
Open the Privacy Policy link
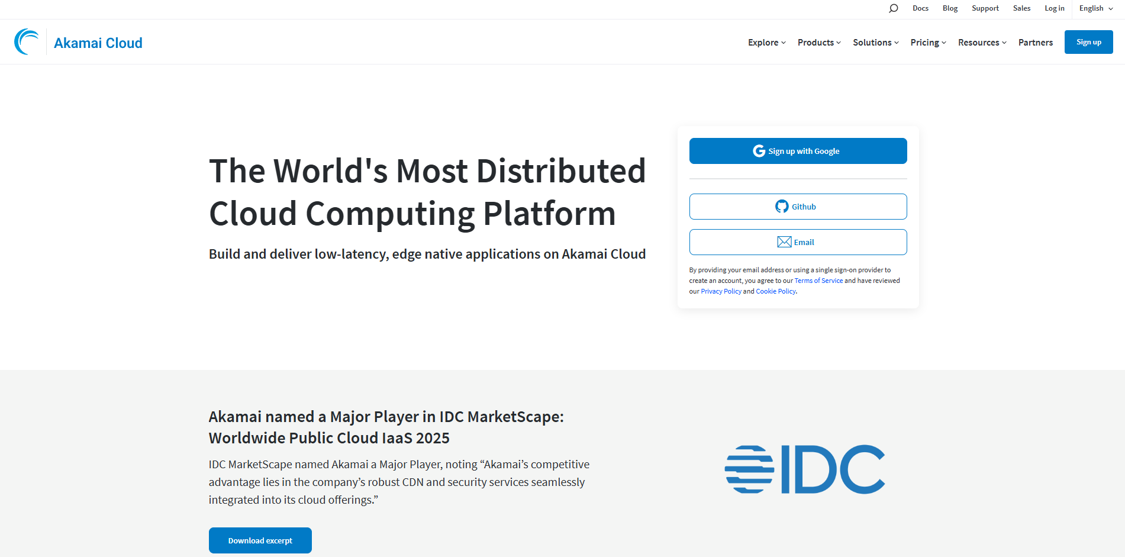pos(721,291)
